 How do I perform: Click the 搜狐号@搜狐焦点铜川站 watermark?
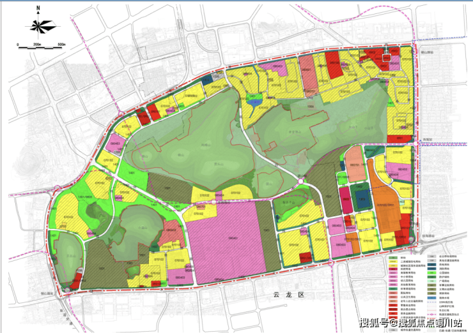coord(410,323)
